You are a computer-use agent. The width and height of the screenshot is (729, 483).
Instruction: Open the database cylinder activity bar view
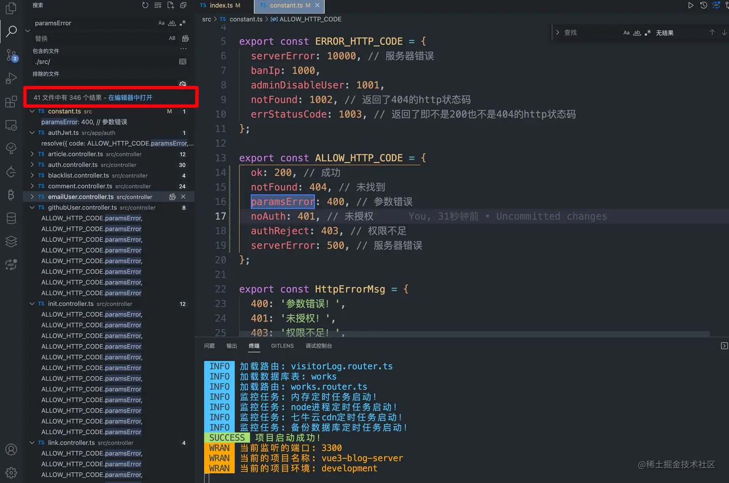pos(11,218)
